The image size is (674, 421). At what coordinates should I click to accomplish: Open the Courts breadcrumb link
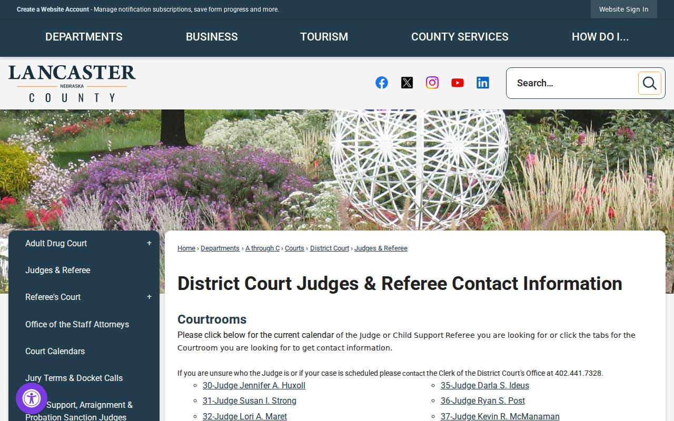click(x=294, y=248)
